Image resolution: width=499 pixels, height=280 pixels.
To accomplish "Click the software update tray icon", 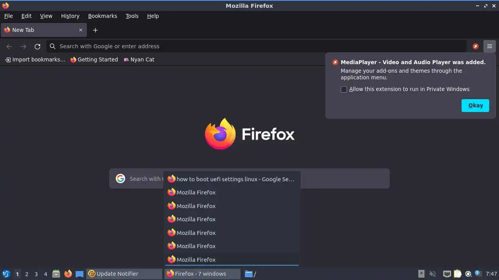I will [468, 274].
